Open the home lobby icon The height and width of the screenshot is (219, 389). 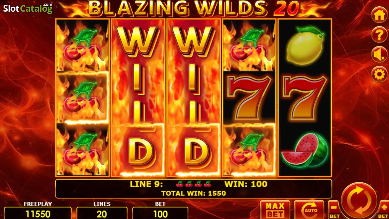(x=379, y=15)
